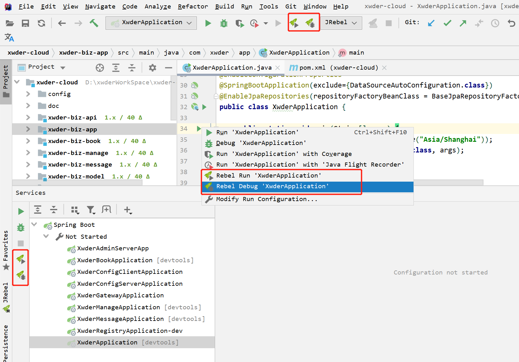Collapse all icon in Project panel header

click(x=132, y=67)
